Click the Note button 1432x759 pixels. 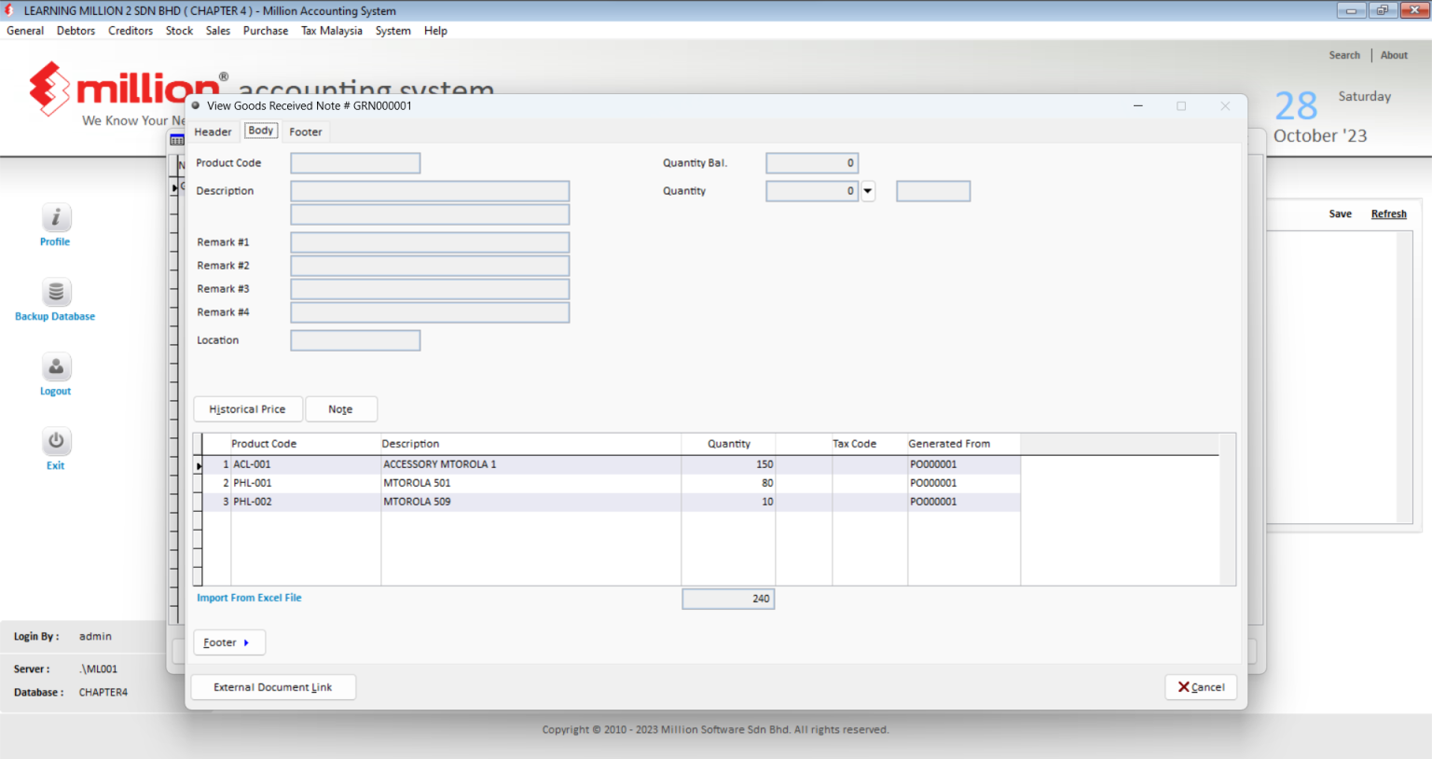tap(341, 408)
